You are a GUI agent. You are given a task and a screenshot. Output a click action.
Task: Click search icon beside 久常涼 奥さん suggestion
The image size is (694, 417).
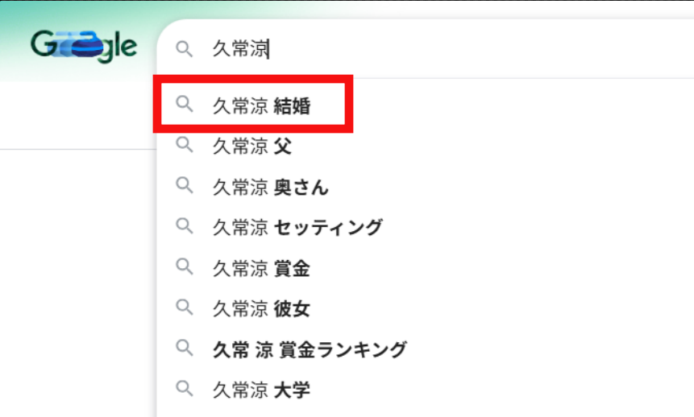185,187
